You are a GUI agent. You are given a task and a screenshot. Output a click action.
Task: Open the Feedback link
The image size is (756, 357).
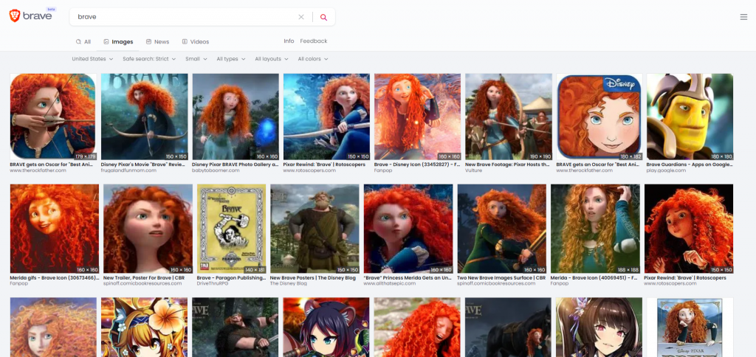pos(313,41)
